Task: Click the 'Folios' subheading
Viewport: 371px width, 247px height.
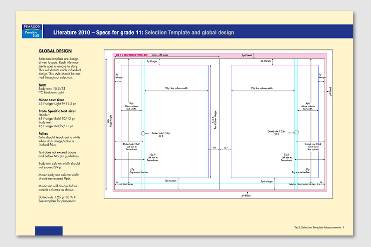Action: [43, 133]
